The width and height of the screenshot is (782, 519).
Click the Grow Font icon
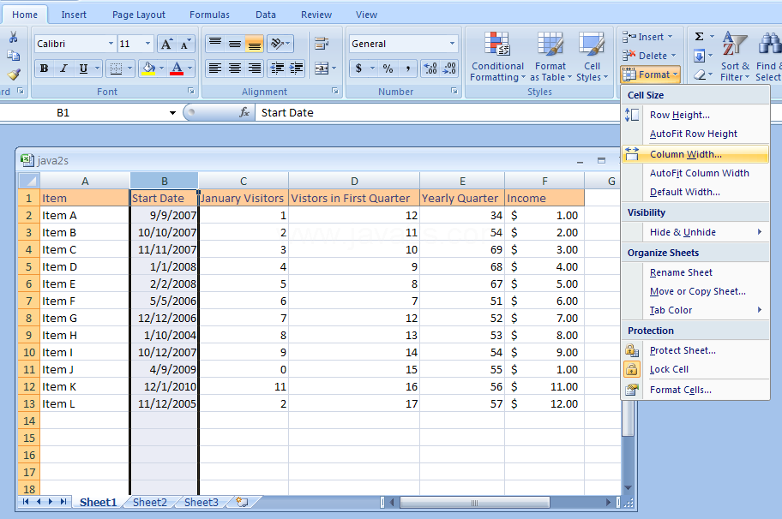tap(166, 44)
